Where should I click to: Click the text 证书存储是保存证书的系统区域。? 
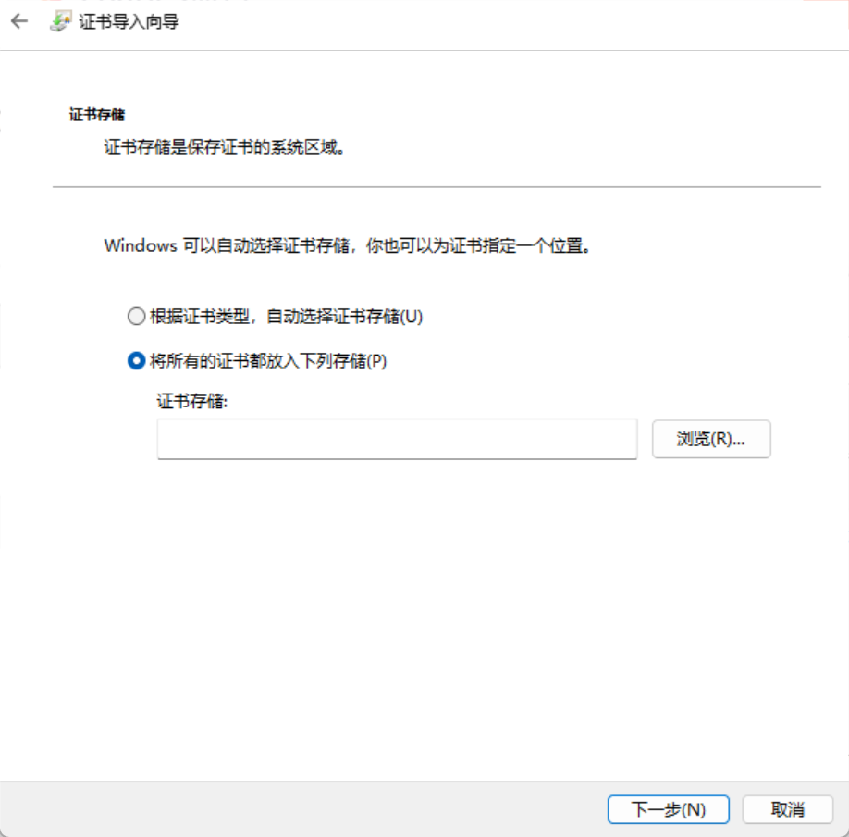[224, 147]
